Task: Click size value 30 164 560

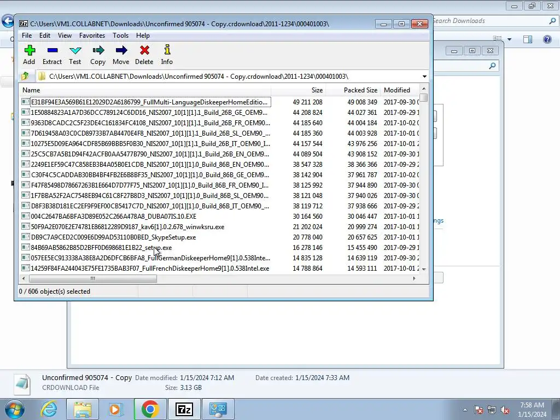Action: coord(307,217)
